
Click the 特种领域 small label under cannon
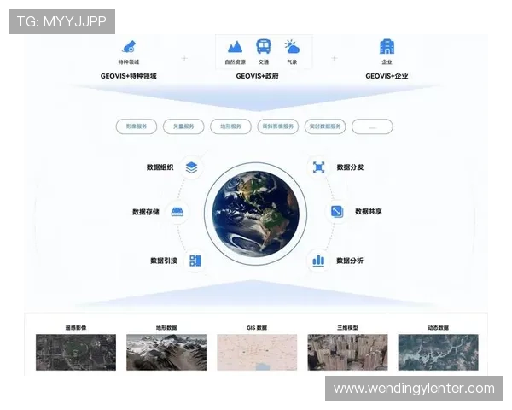tap(129, 61)
